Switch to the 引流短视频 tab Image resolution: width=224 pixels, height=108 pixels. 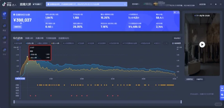(x=51, y=38)
